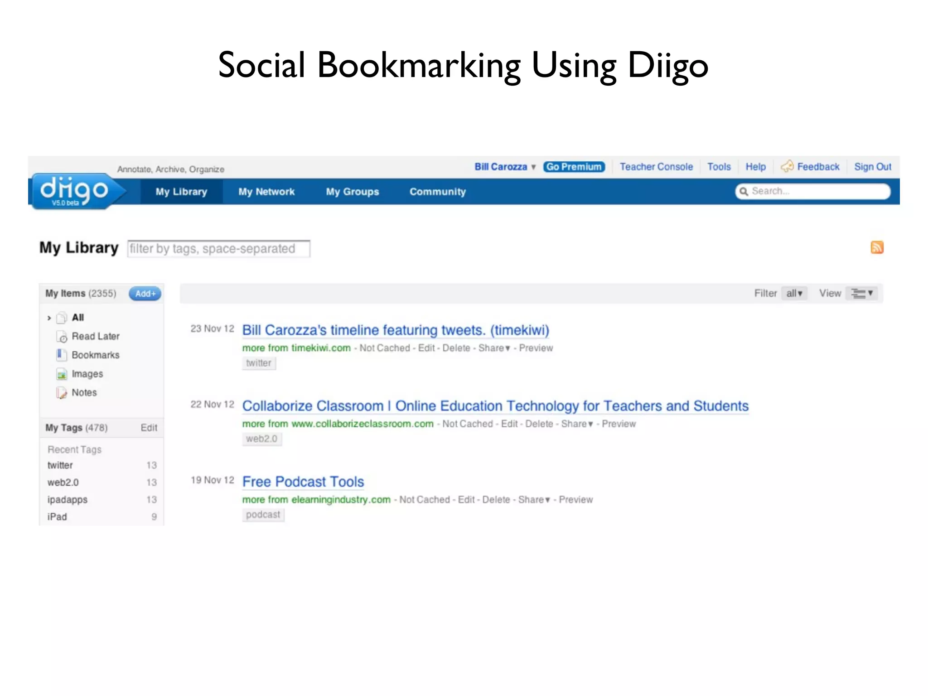The height and width of the screenshot is (696, 928).
Task: Select Images in sidebar
Action: click(87, 374)
